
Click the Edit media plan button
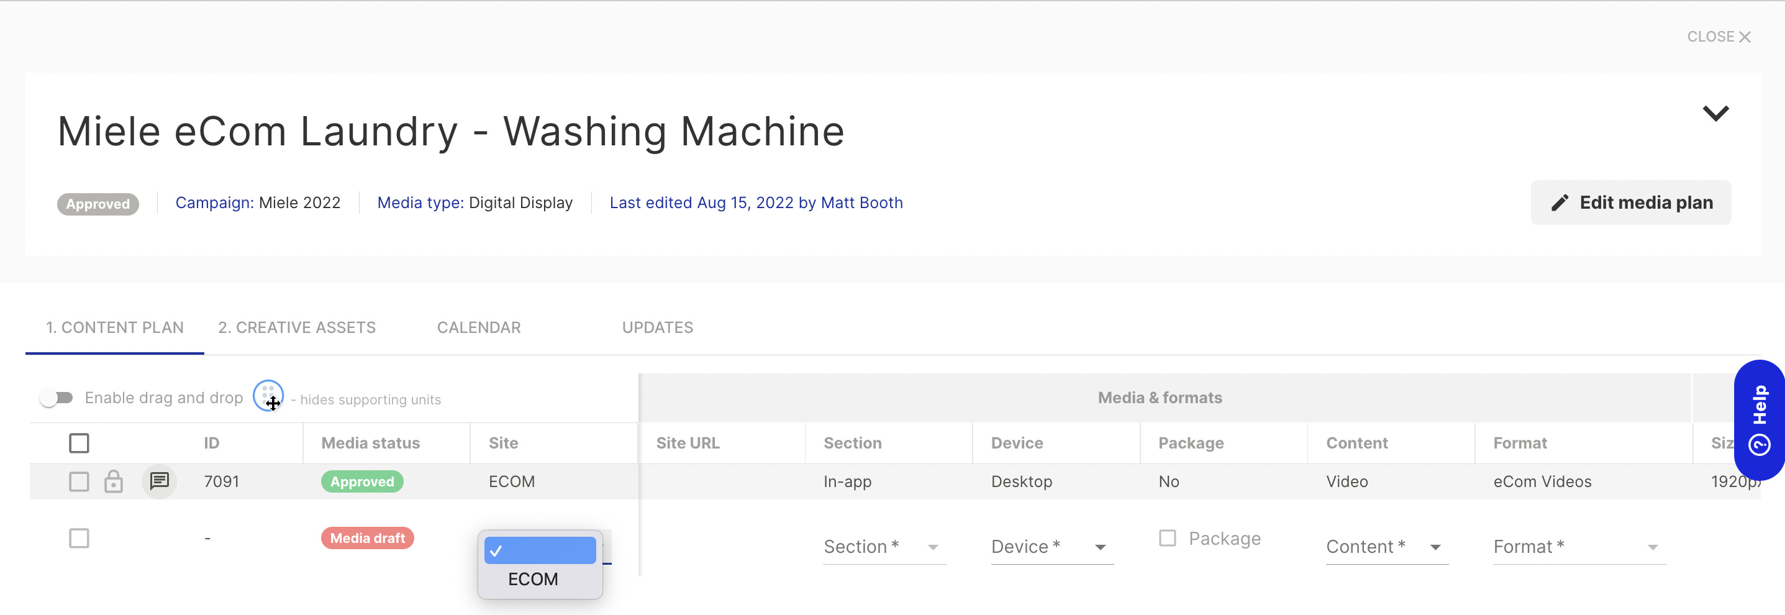(1630, 203)
